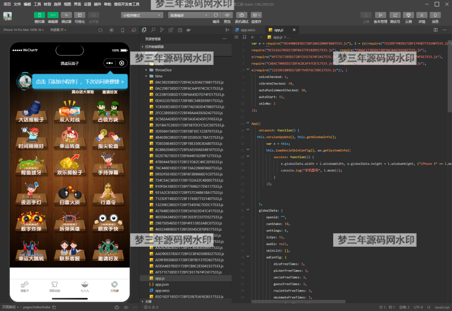
Task: Click the JavaScript language mode in the status bar
Action: pos(442,307)
